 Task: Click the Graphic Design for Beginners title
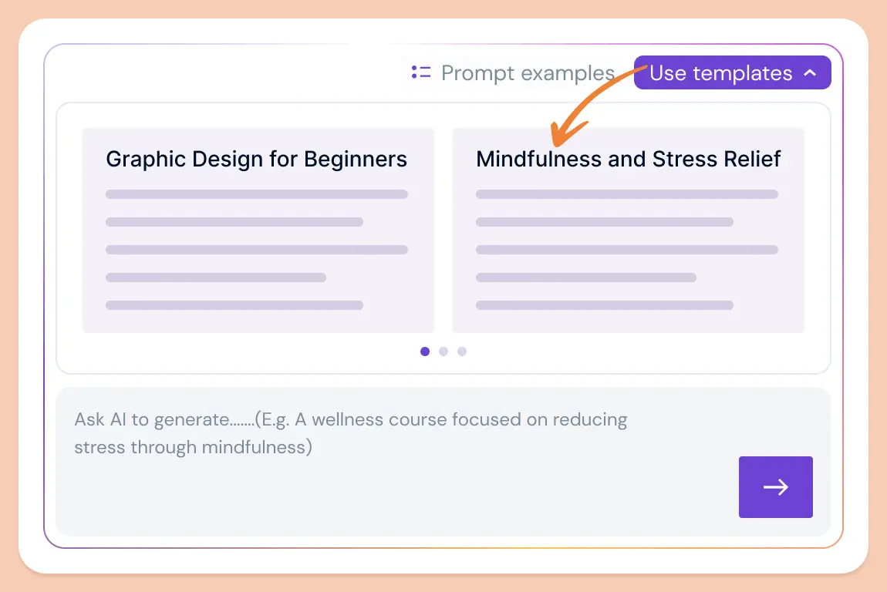tap(256, 160)
